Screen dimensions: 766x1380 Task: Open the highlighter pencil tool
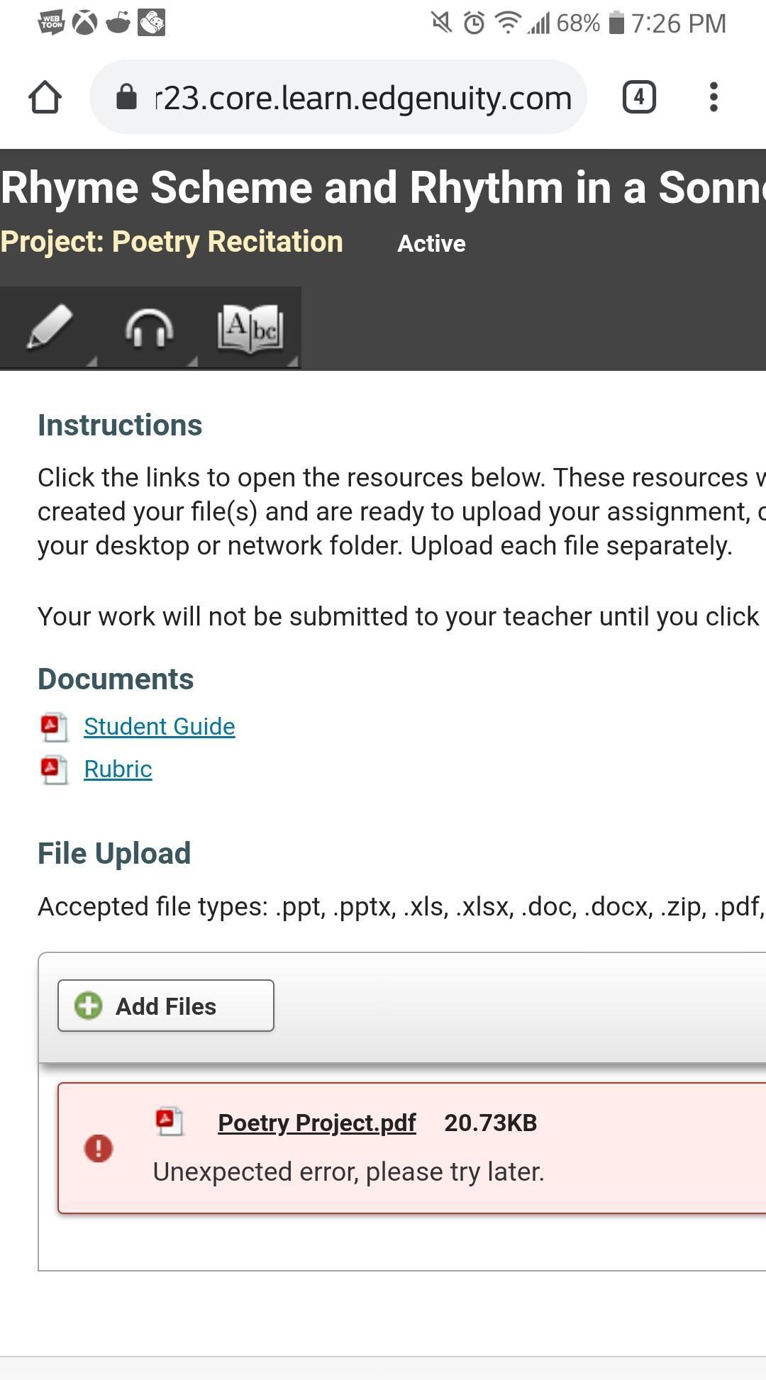50,327
